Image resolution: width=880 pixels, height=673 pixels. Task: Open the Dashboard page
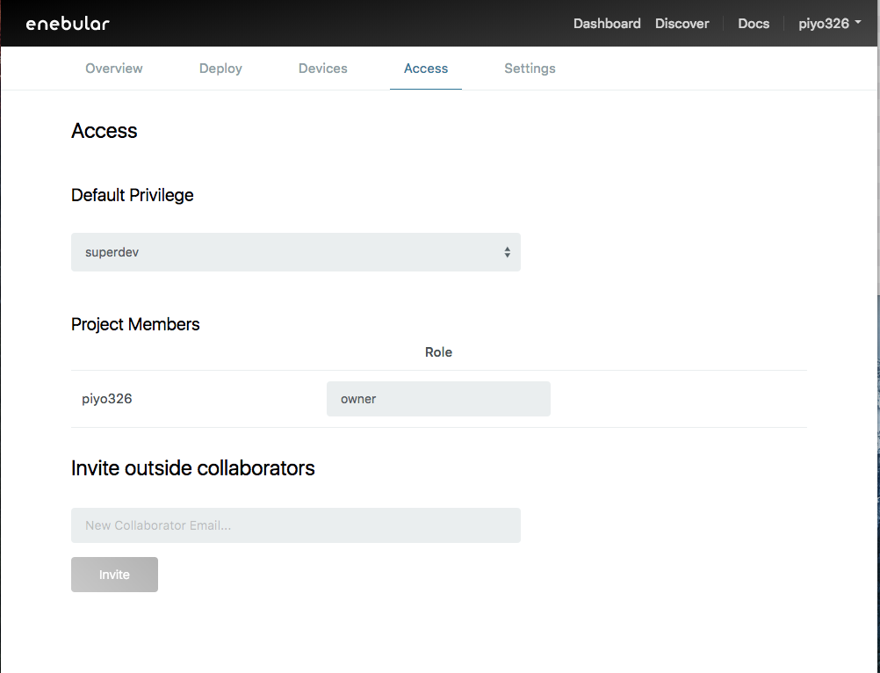pos(607,24)
